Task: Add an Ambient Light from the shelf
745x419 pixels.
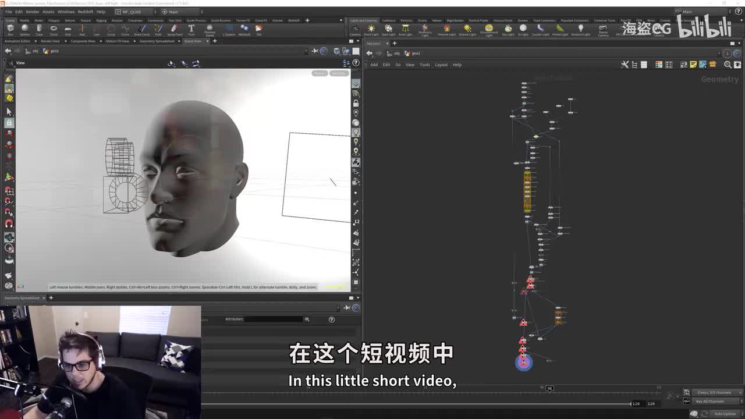Action: [580, 30]
